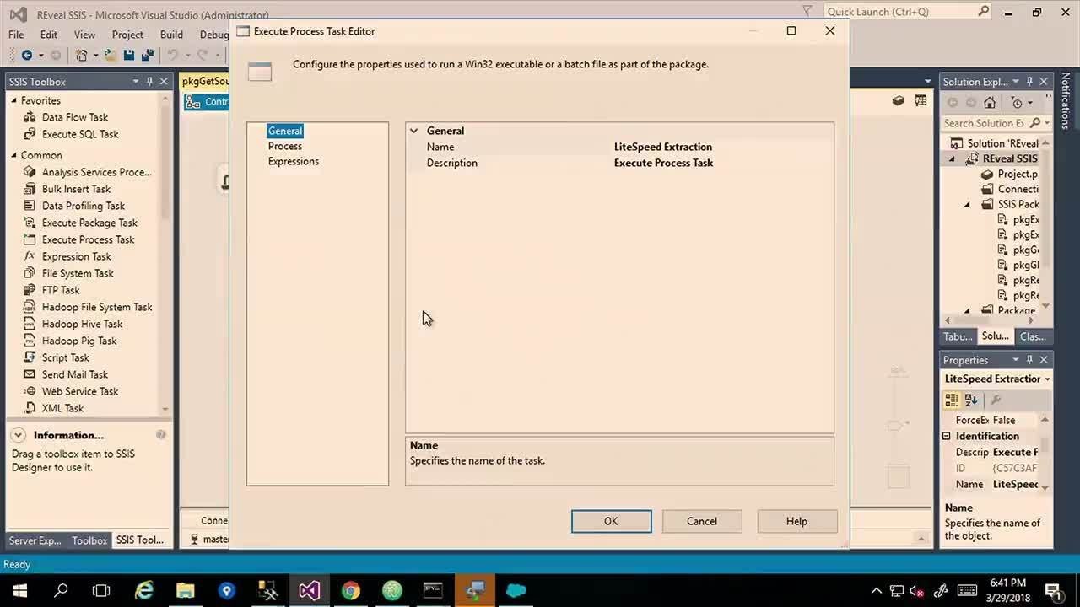Image resolution: width=1080 pixels, height=607 pixels.
Task: Click Solution Explorer Home icon
Action: (x=990, y=102)
